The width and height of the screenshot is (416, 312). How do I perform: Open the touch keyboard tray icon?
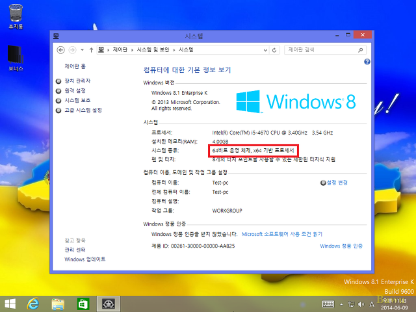coord(328,304)
